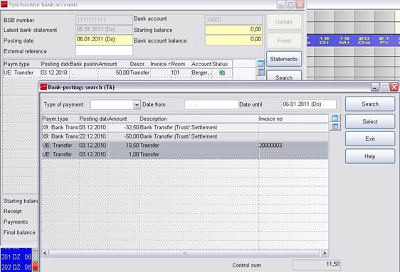This screenshot has height=272, width=400.
Task: Select the UE Transfer row with amount 1,00
Action: [x=185, y=154]
